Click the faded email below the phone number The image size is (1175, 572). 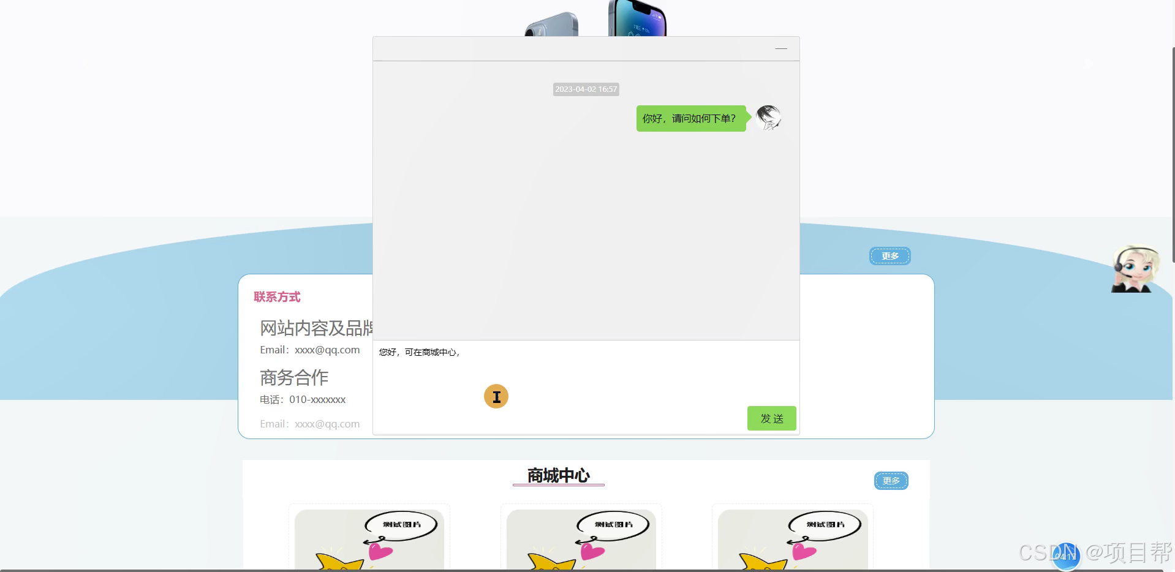(x=310, y=424)
